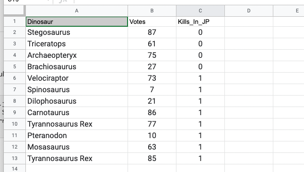Click empty cell D1
This screenshot has width=304, height=172.
pyautogui.click(x=249, y=21)
